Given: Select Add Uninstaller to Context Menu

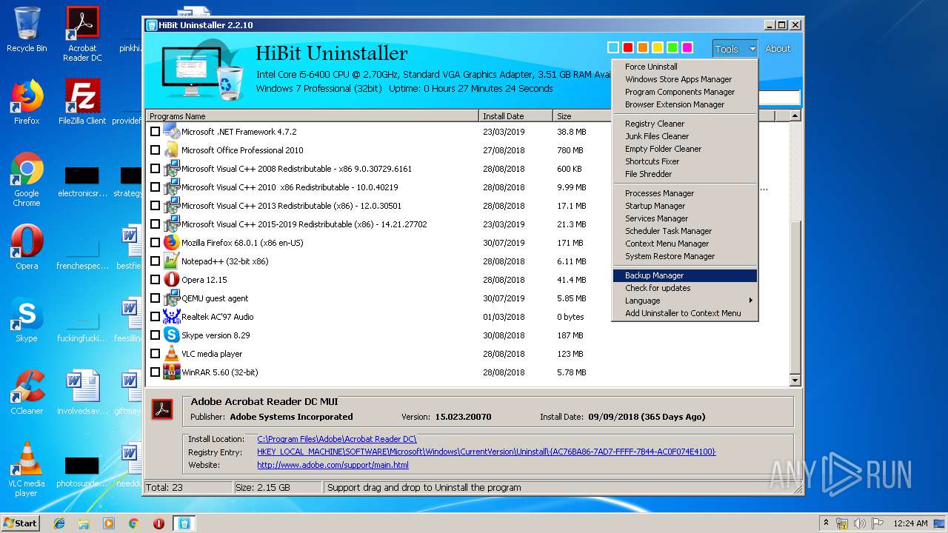Looking at the screenshot, I should (x=685, y=312).
